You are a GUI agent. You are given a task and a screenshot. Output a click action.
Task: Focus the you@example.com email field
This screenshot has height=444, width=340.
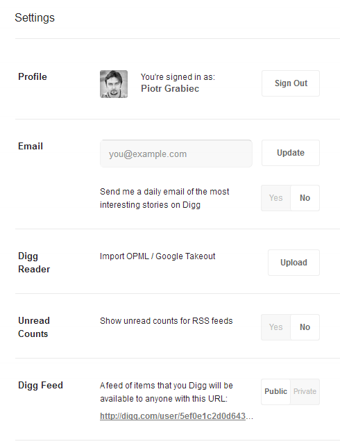[176, 154]
